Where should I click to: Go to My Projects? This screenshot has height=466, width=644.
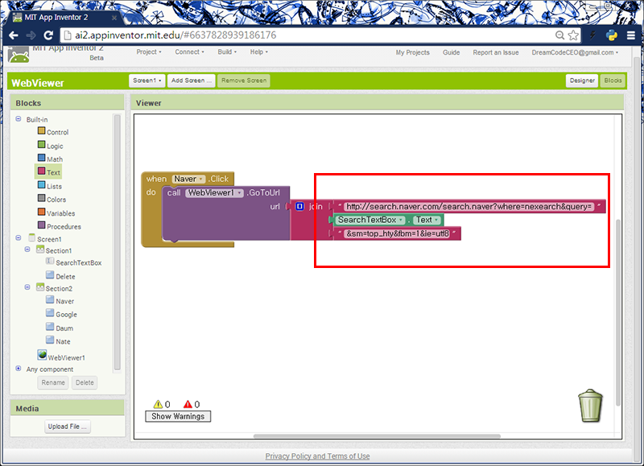(413, 52)
